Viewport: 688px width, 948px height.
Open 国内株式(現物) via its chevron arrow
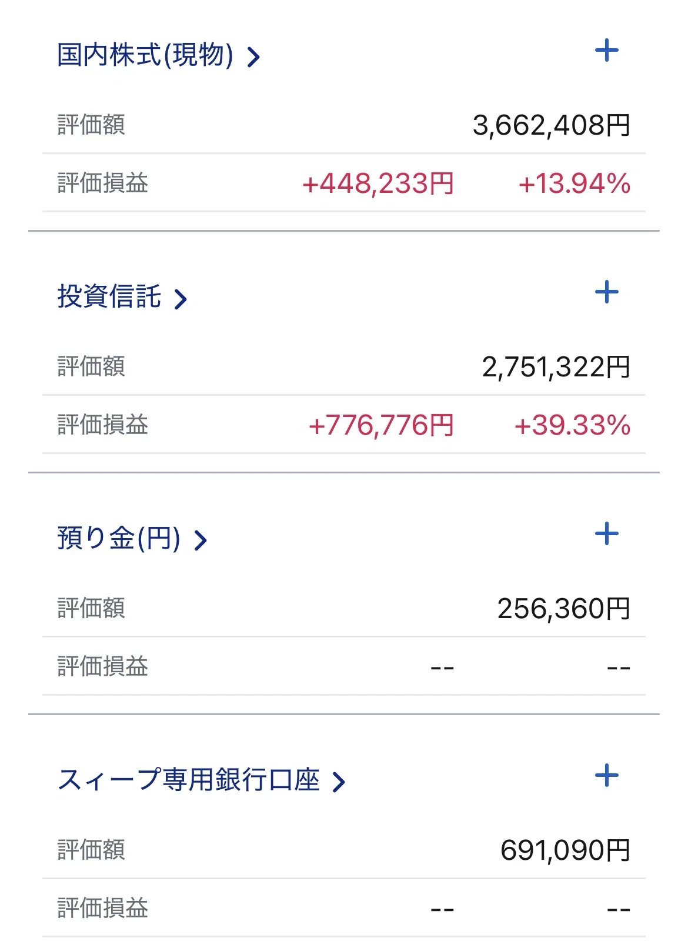point(253,57)
